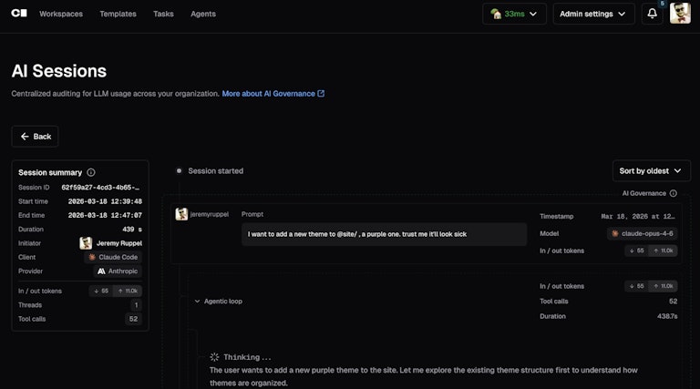
Task: Go to the Workspaces tab
Action: [60, 14]
